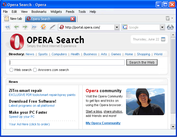177x139 pixels.
Task: Open the Bookmarks menu
Action: click(x=39, y=12)
